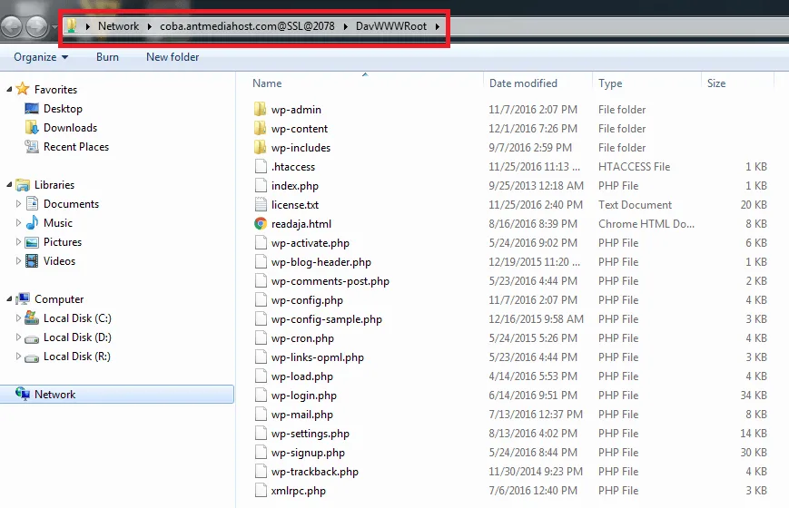
Task: Click the Local Disk (C:) drive icon
Action: (32, 318)
